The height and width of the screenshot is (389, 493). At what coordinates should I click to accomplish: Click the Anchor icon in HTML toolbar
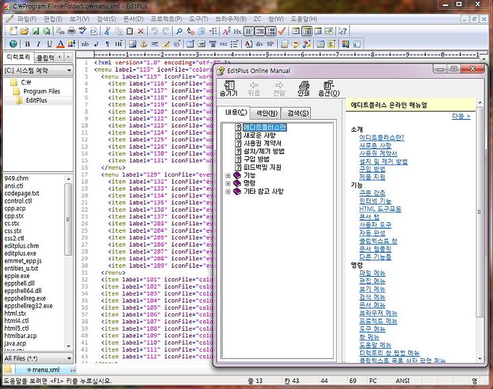143,44
